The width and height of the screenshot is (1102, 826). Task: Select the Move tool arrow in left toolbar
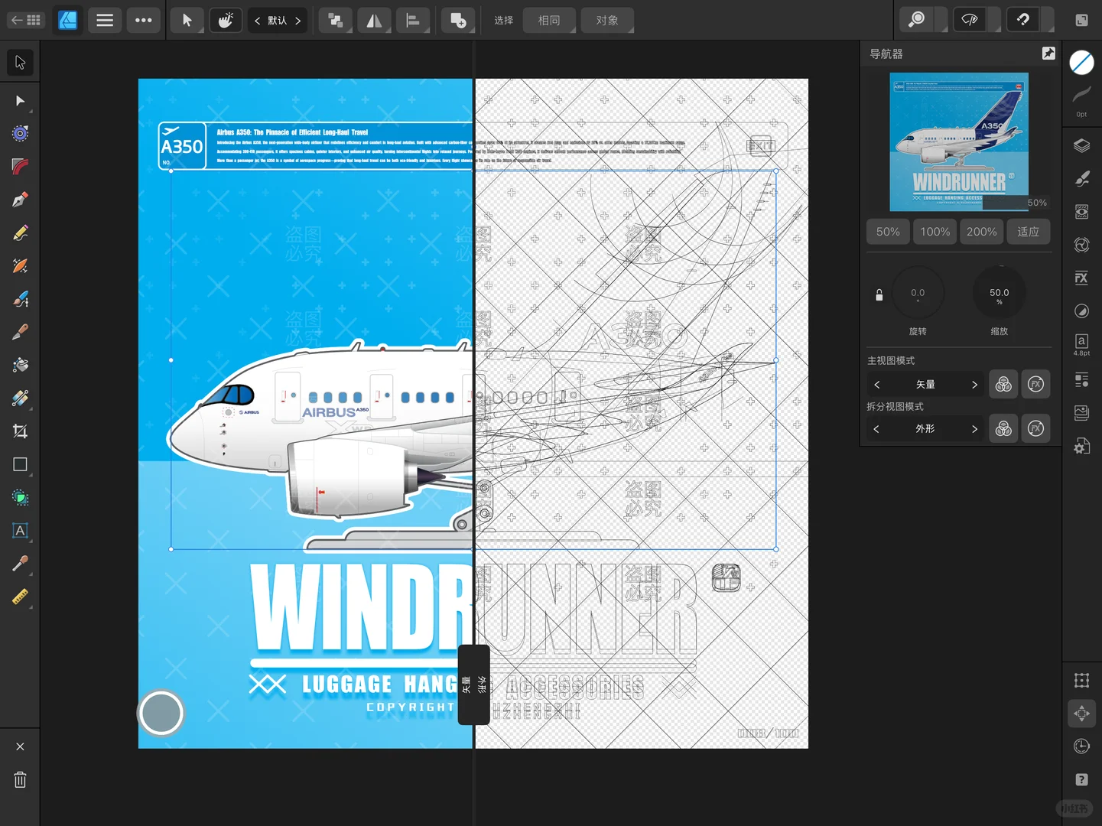pos(20,63)
